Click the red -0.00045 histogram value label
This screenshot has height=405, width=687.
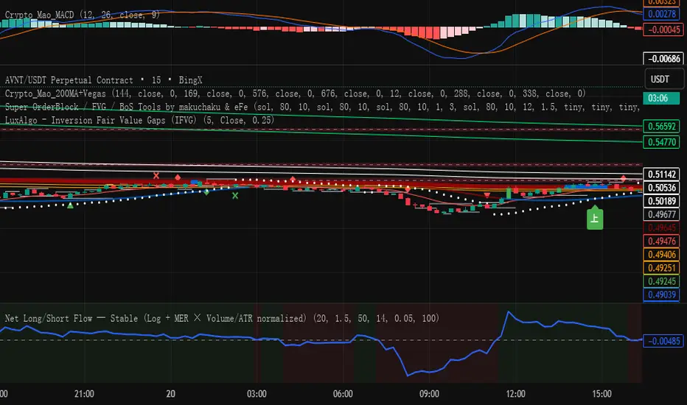tap(660, 29)
